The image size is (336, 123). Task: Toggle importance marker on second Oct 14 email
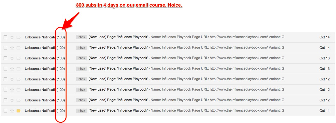click(18, 48)
